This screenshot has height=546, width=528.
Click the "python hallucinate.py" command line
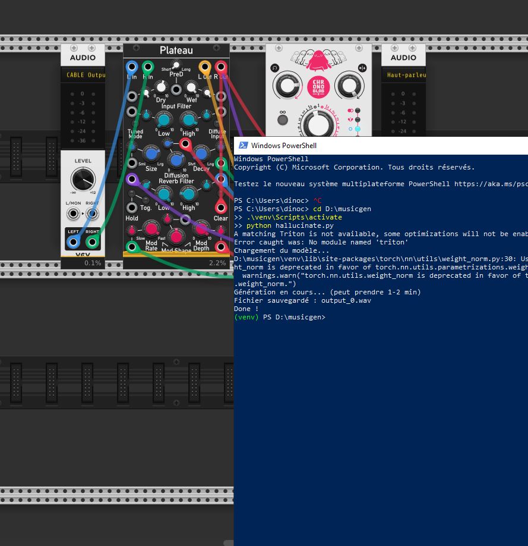coord(290,225)
